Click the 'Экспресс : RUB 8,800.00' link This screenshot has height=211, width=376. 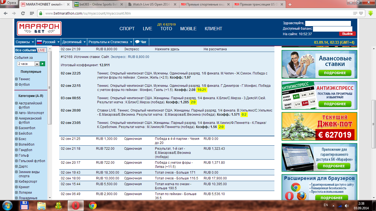tap(130, 57)
